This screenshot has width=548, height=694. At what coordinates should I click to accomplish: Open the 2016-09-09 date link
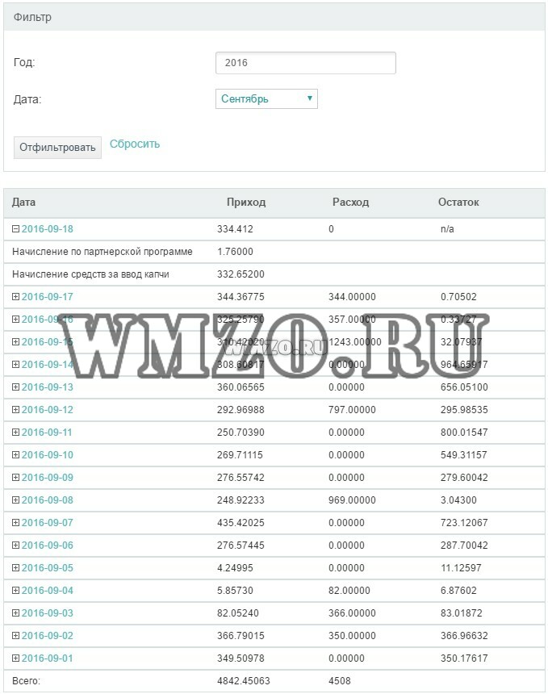pos(48,477)
